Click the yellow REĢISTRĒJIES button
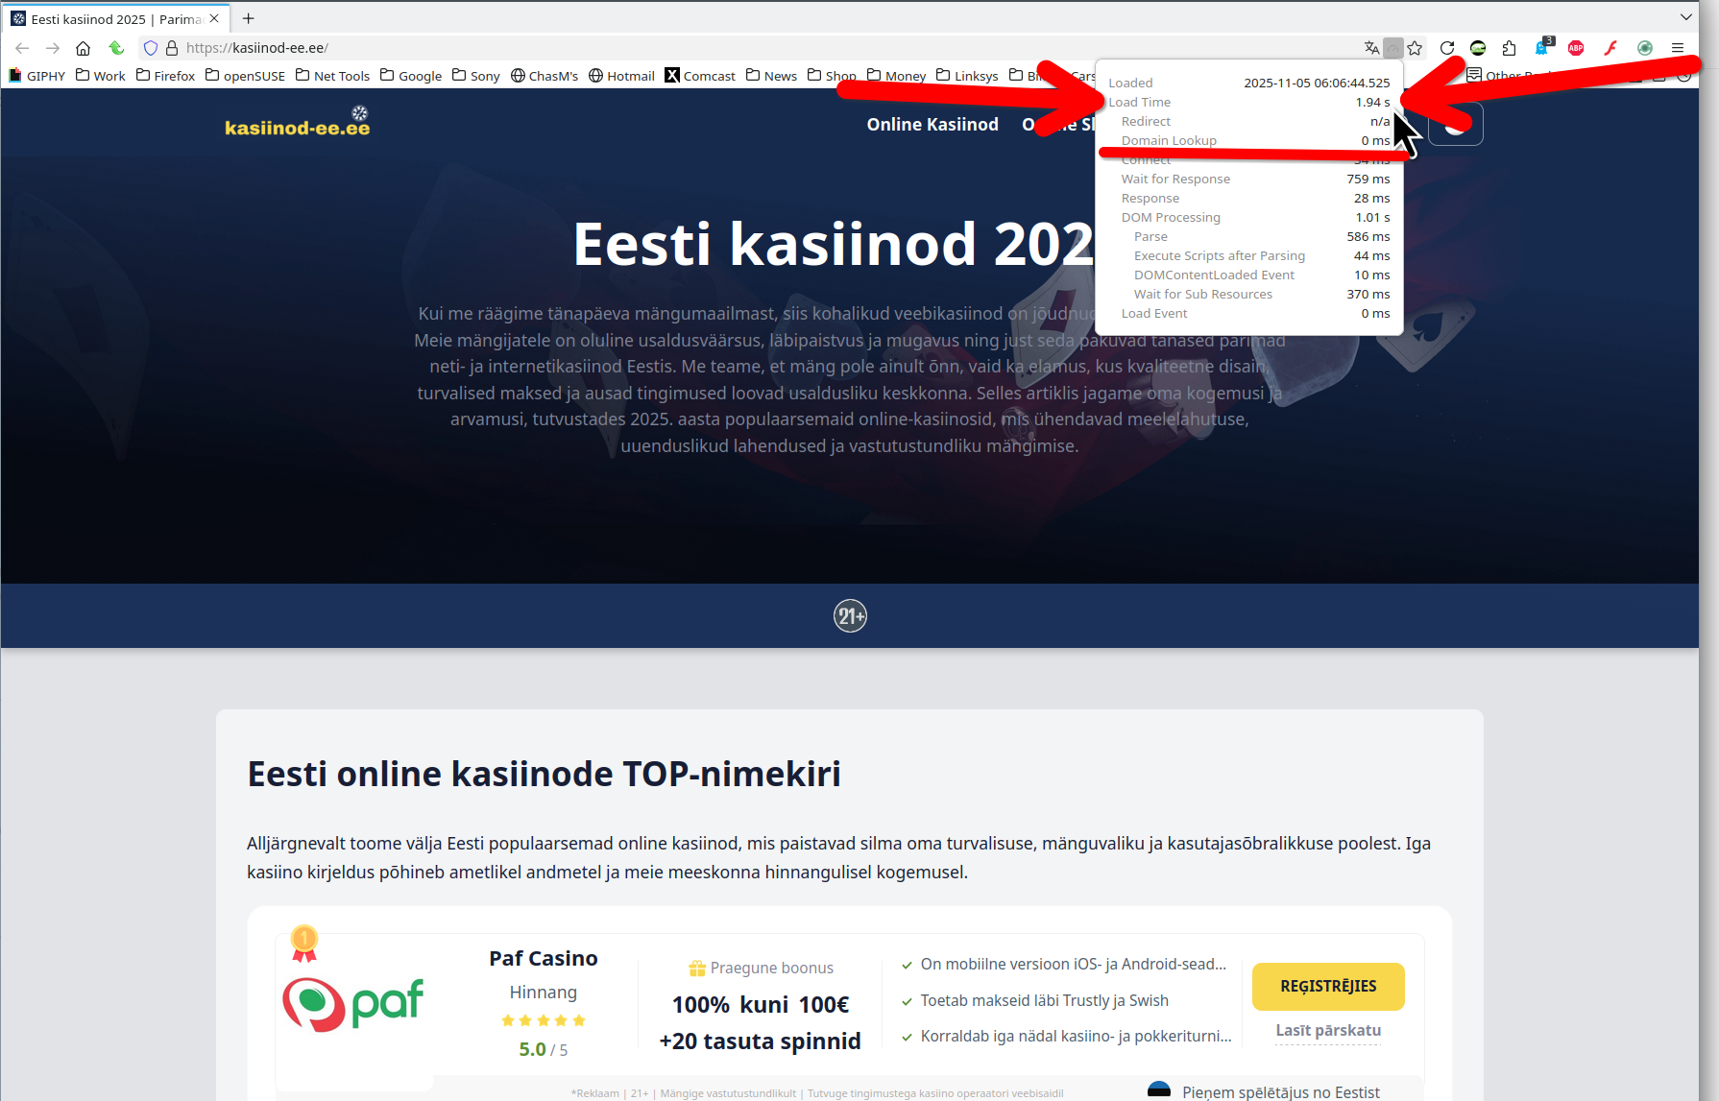This screenshot has height=1101, width=1719. coord(1328,986)
